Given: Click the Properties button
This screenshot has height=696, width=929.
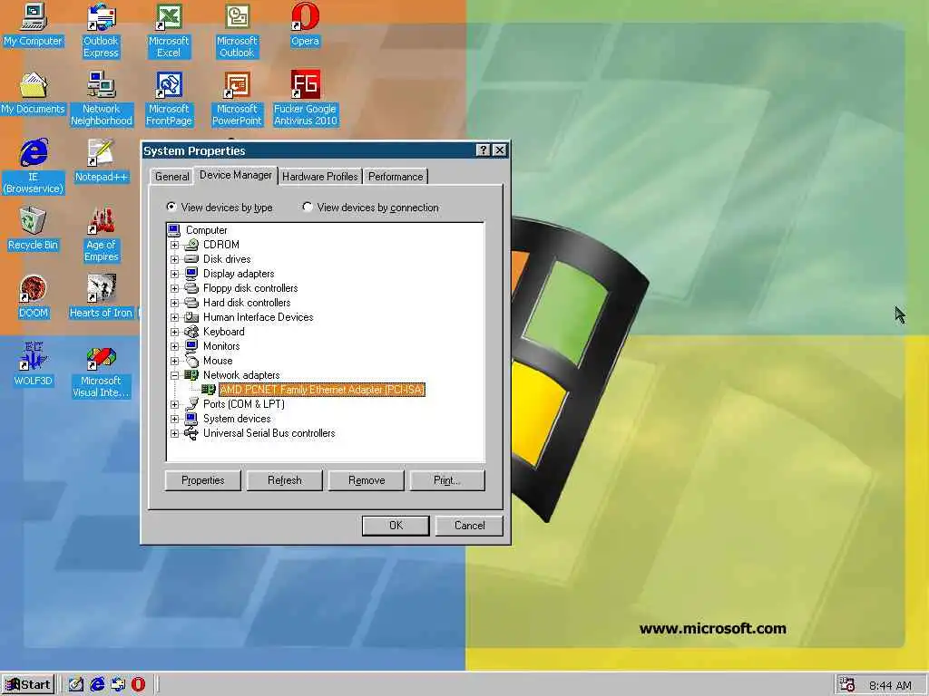Looking at the screenshot, I should pos(202,480).
